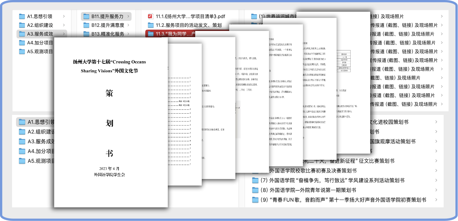458x221 pixels.
Task: Expand chevron of the 外国语学院校歌比赛初赛及决赛策划书 row
Action: (436, 171)
